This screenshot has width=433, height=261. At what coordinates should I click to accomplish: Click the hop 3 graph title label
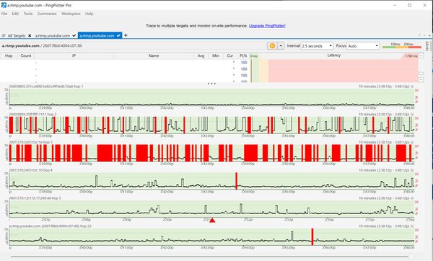(x=30, y=142)
